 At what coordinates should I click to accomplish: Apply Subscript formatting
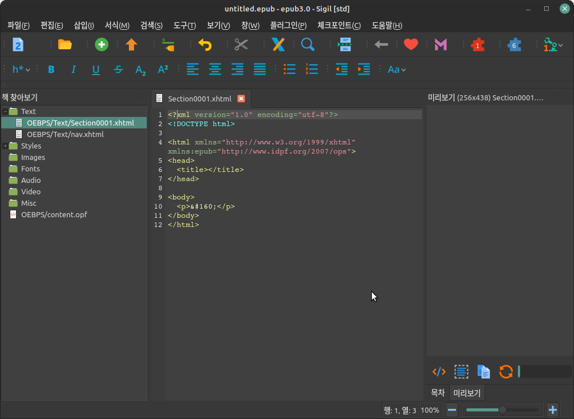[140, 70]
